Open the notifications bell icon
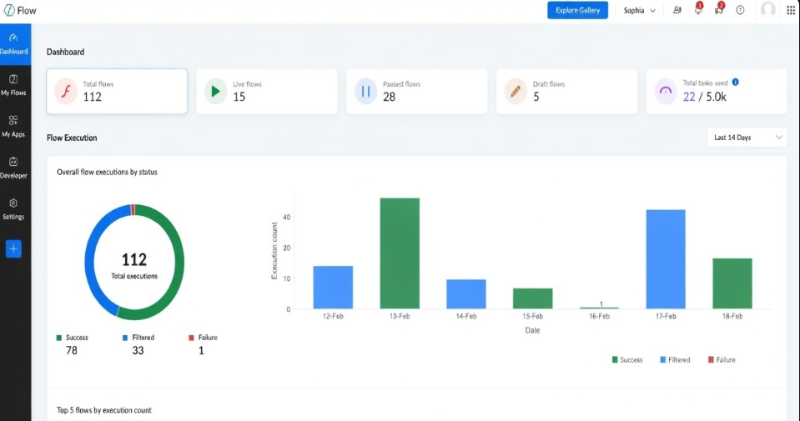The width and height of the screenshot is (800, 421). [x=698, y=10]
